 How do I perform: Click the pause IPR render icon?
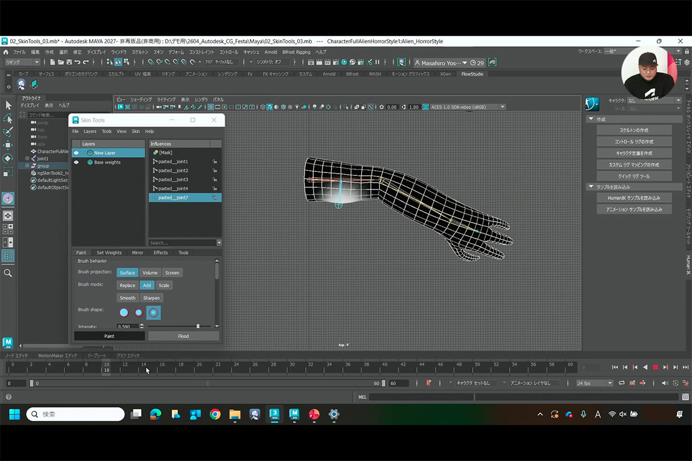click(x=377, y=62)
